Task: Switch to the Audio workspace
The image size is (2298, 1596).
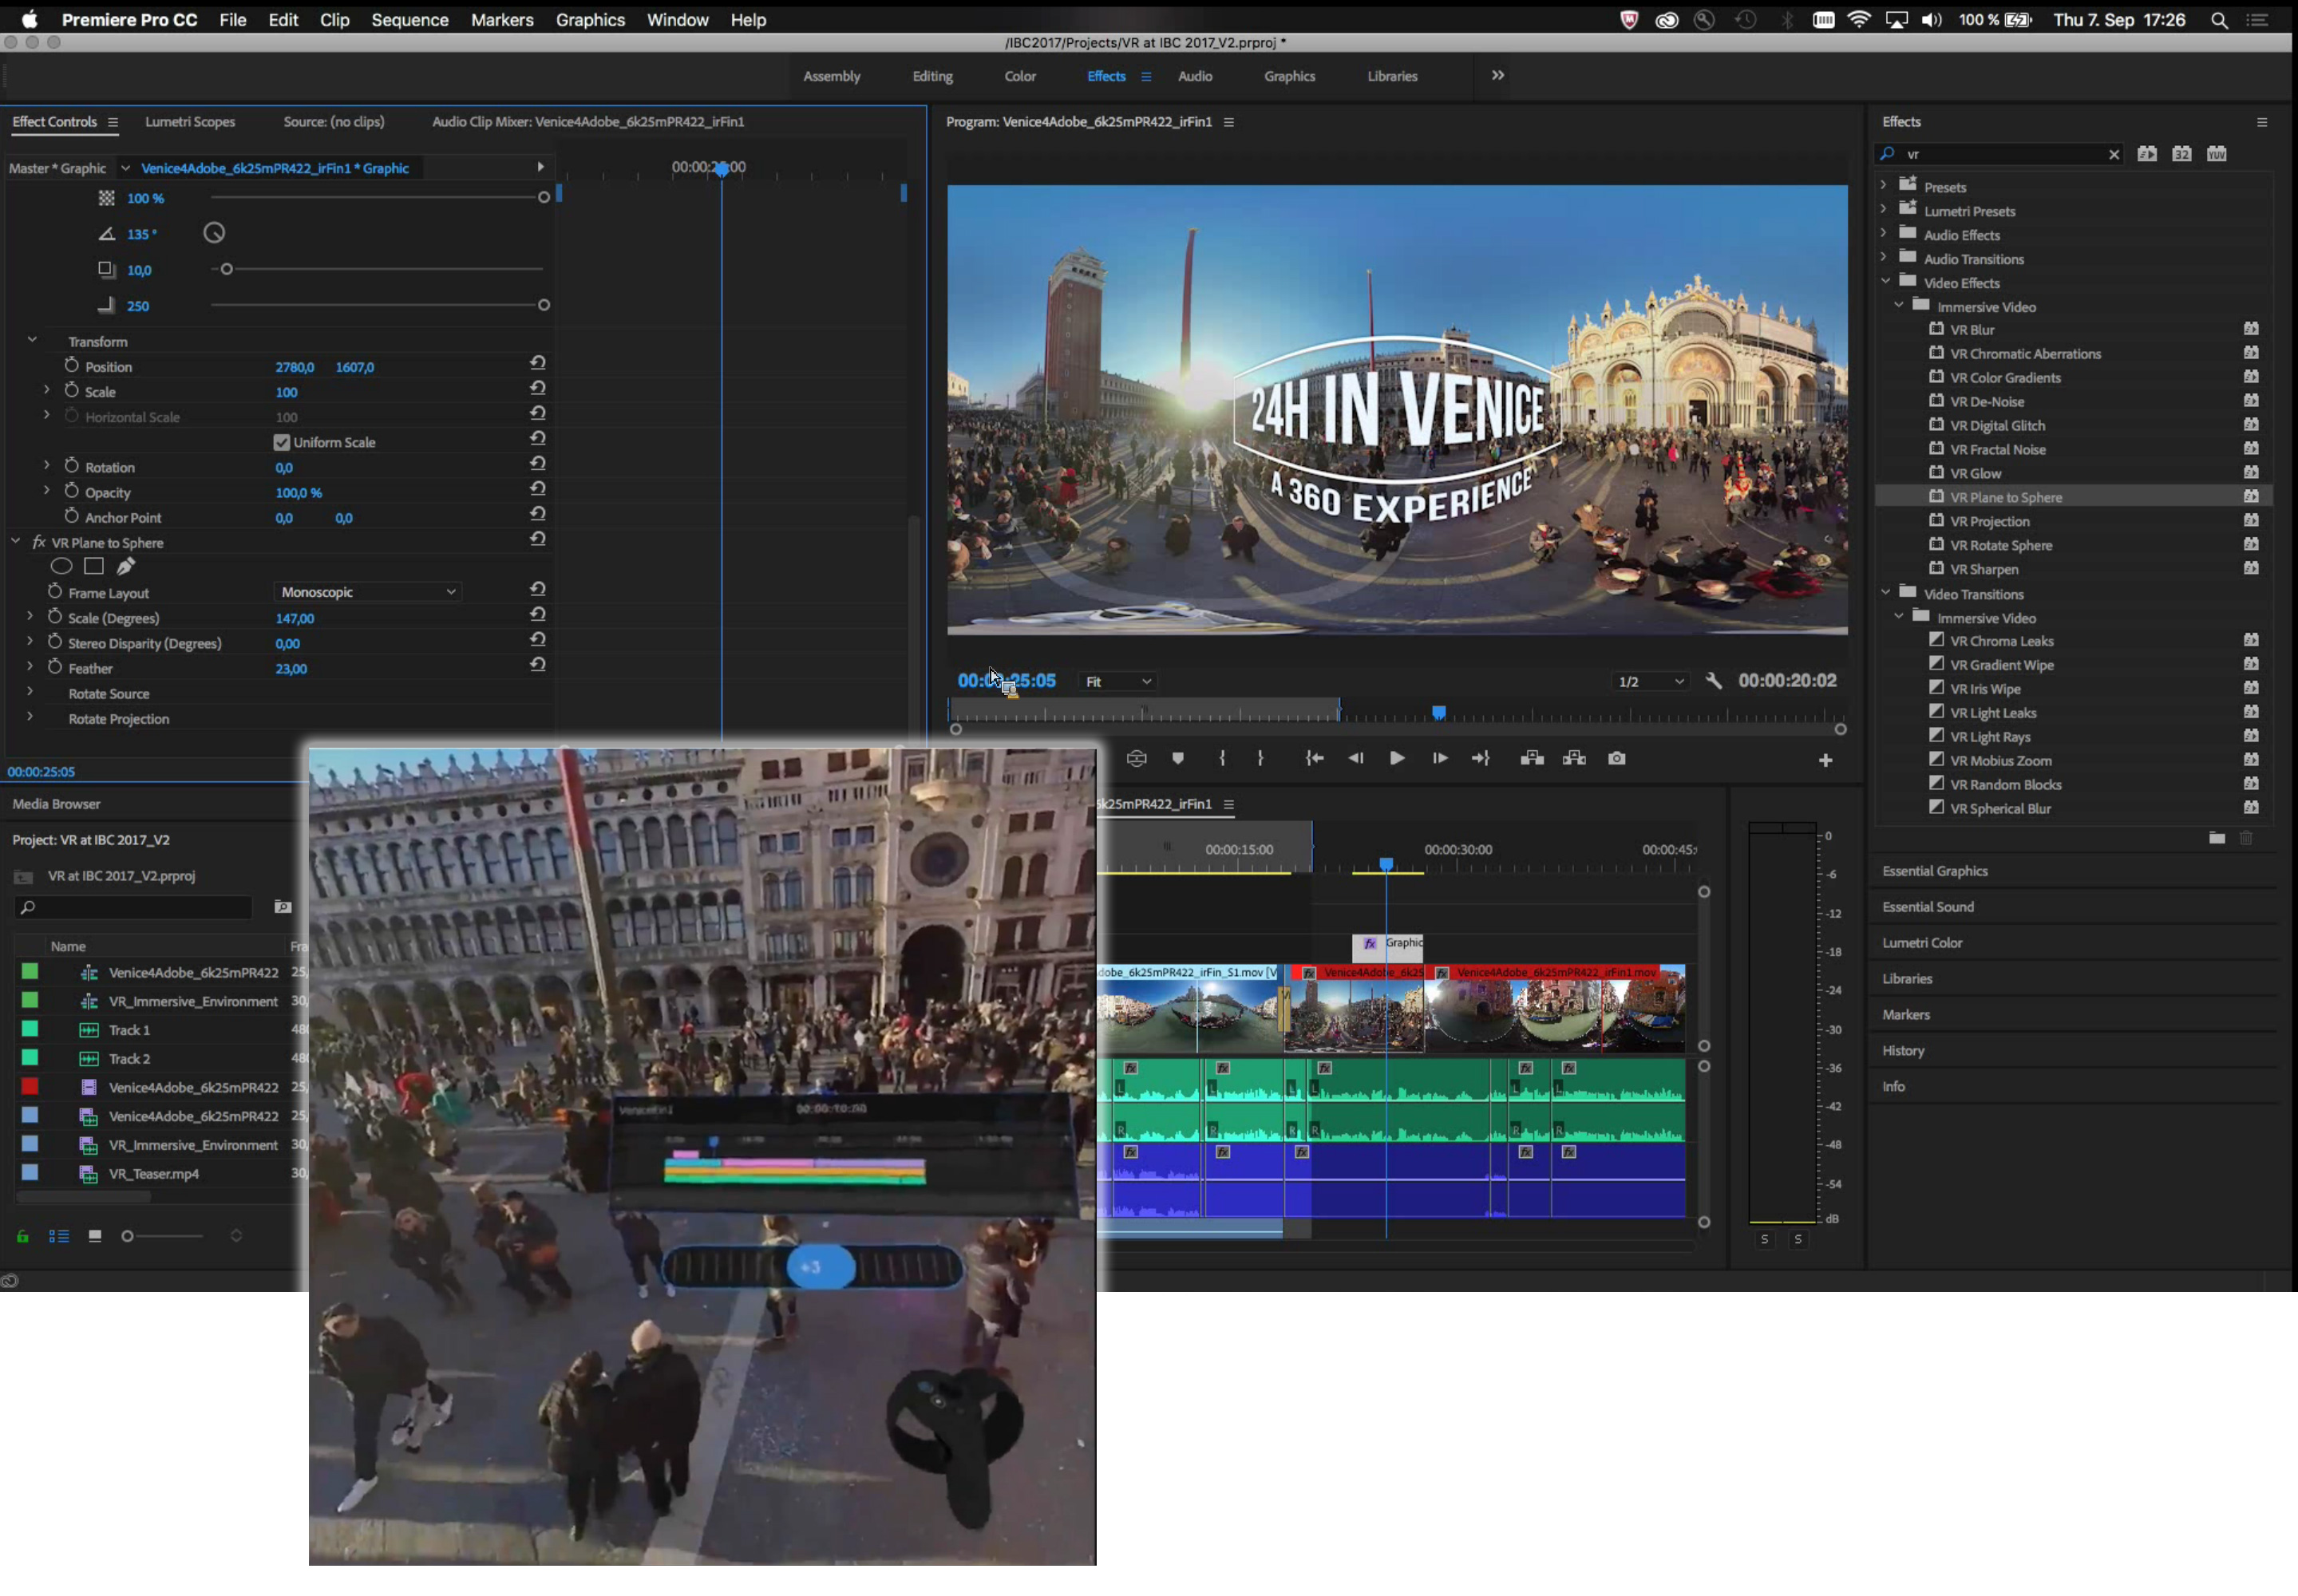Action: pyautogui.click(x=1195, y=76)
